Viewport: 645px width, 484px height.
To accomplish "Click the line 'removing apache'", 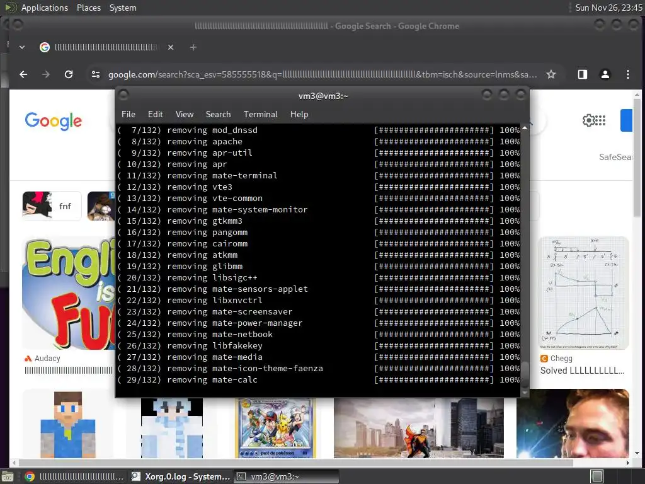I will (205, 141).
